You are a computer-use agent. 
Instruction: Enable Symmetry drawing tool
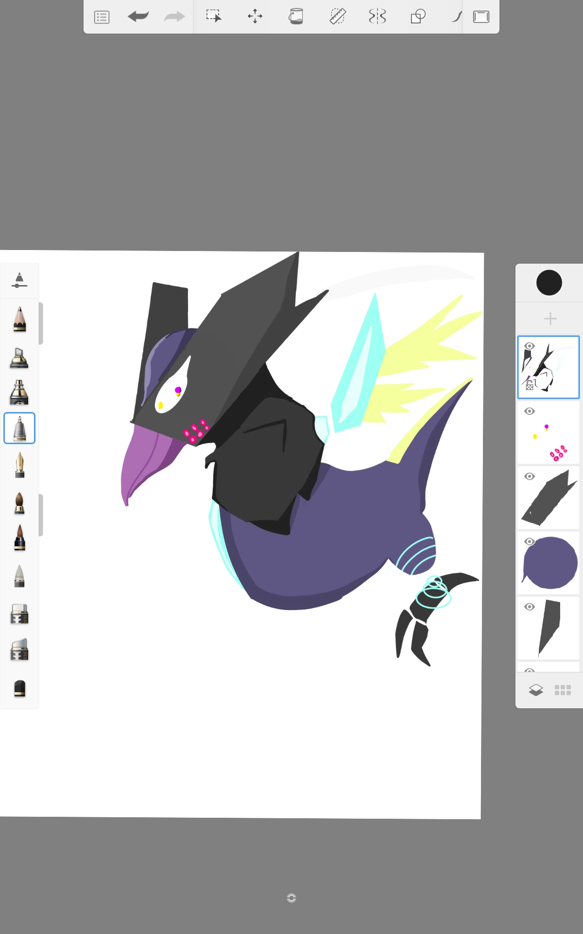coord(377,17)
